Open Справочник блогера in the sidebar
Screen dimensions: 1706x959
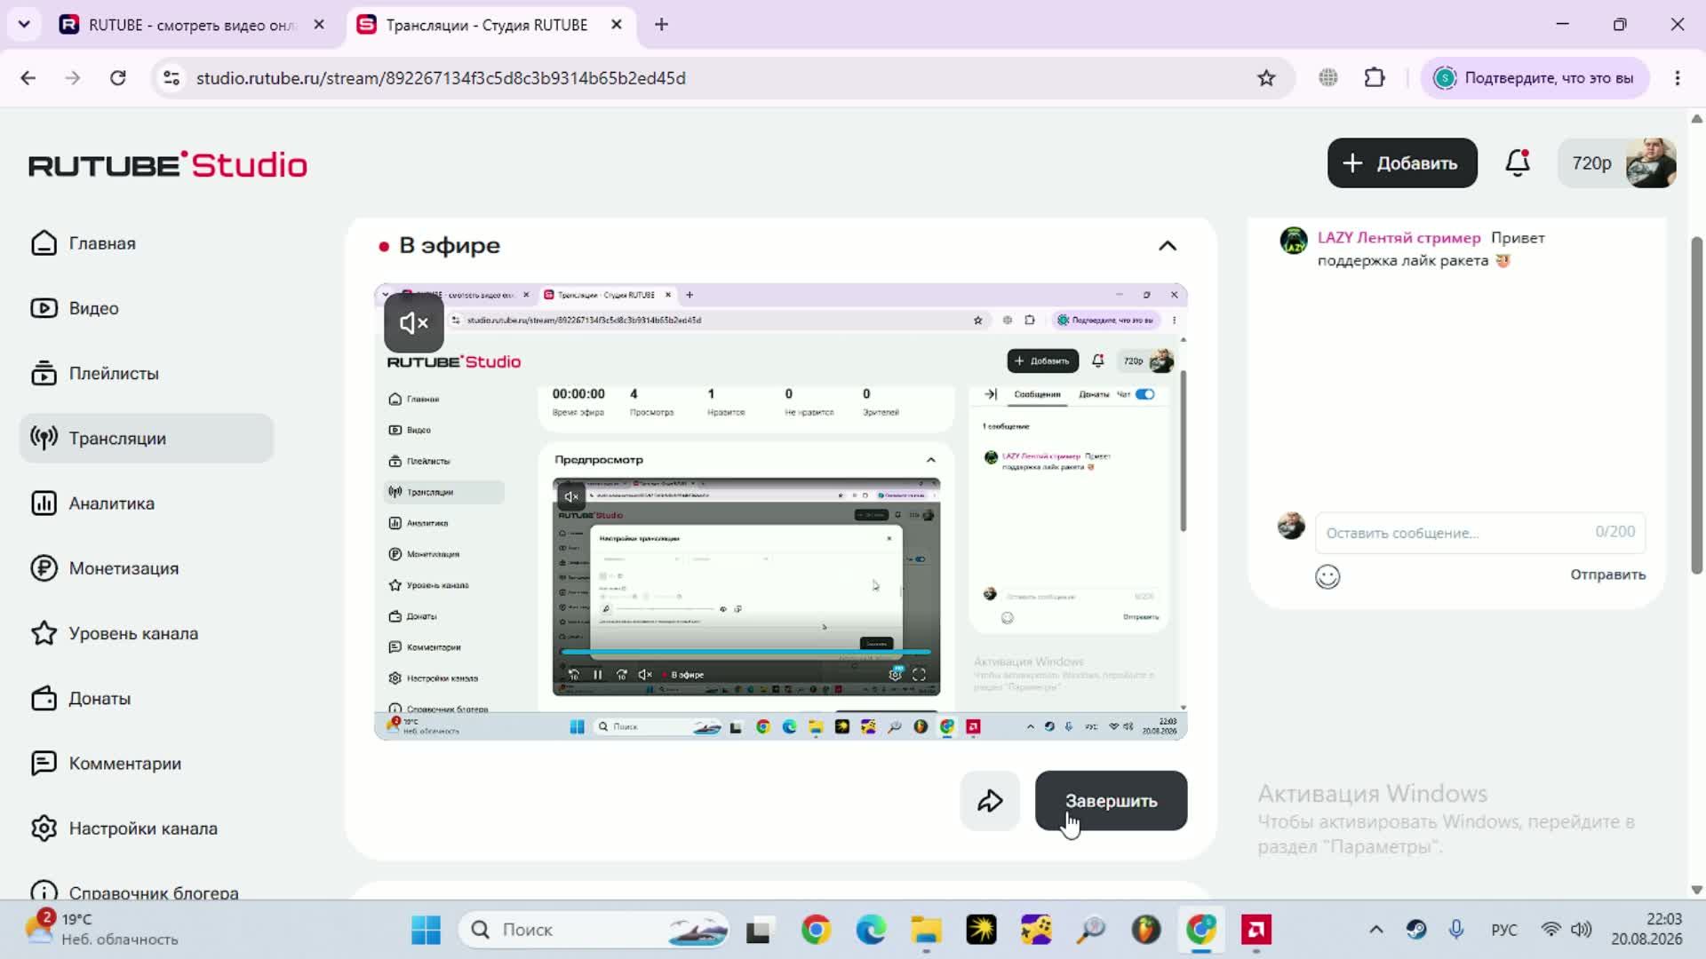tap(147, 892)
